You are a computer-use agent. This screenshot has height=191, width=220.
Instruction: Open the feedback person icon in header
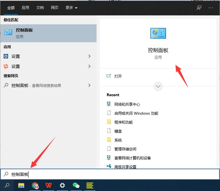199,8
